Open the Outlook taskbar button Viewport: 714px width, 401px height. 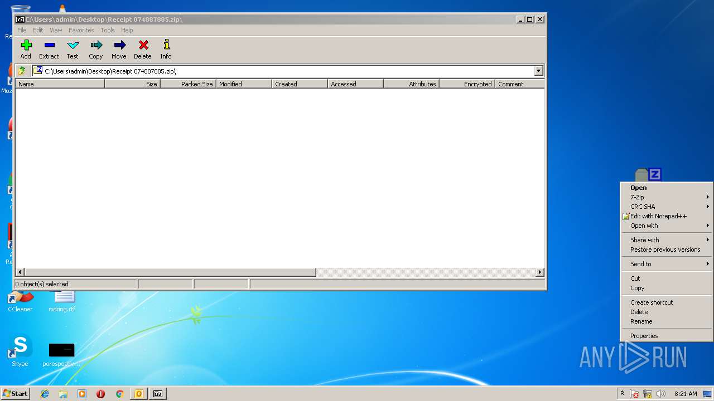click(139, 394)
